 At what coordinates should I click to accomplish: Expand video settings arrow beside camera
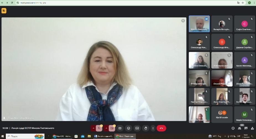pos(106,128)
